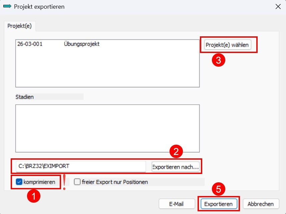Uncheck the komprimieren checkbox

point(19,182)
